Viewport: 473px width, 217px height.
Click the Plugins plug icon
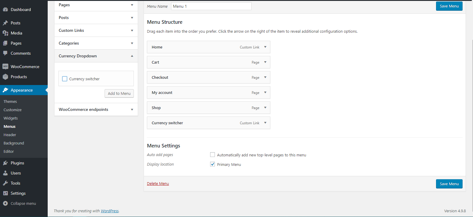pyautogui.click(x=5, y=163)
